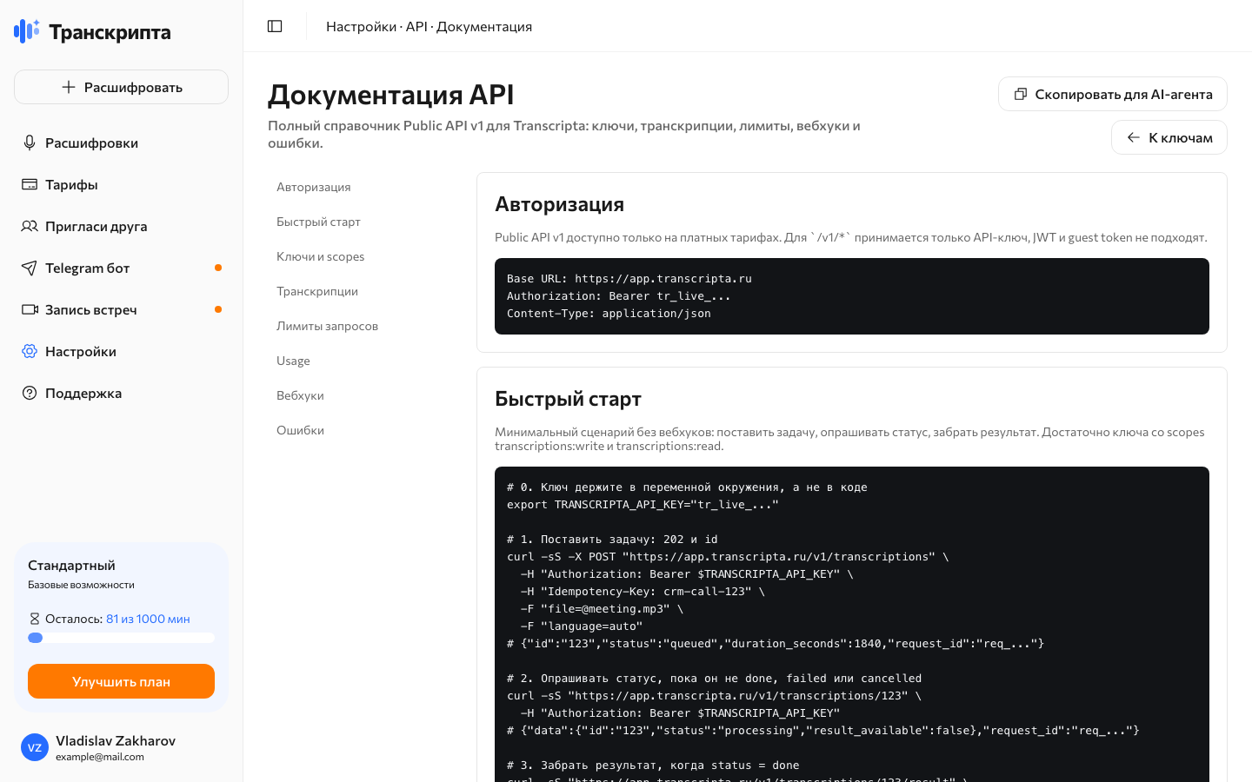Click the Vladislav Zakharov account name
The width and height of the screenshot is (1252, 782).
click(x=116, y=740)
